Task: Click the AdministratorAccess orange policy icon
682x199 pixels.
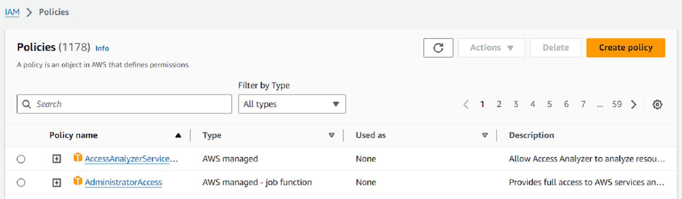Action: click(x=78, y=181)
